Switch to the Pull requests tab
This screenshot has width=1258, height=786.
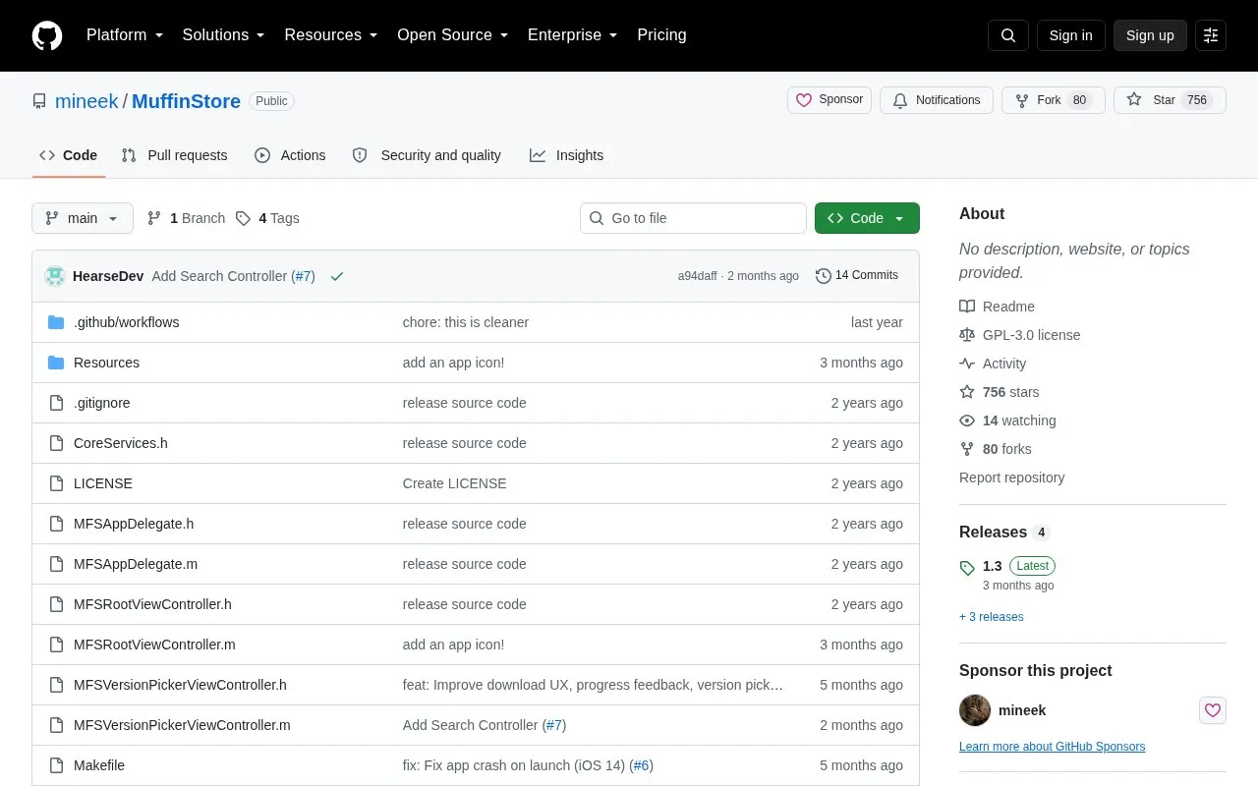coord(174,155)
